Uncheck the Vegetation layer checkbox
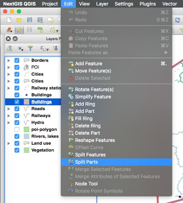183x203 pixels. click(x=17, y=150)
